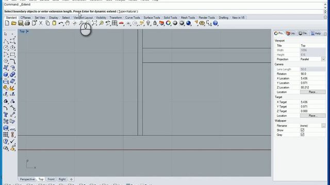Click the Type=Natural command option
The width and height of the screenshot is (330, 185).
coord(127,11)
